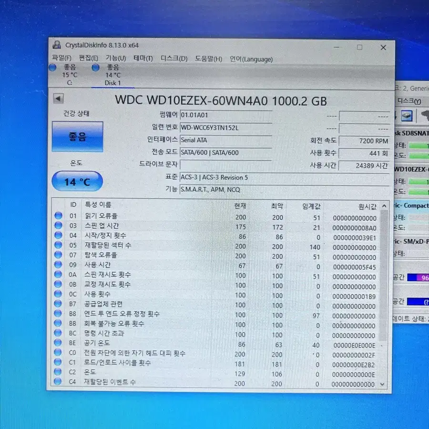Open the 디스크(D) menu in CrystalDiskInfo
This screenshot has height=429, width=429.
(x=174, y=59)
